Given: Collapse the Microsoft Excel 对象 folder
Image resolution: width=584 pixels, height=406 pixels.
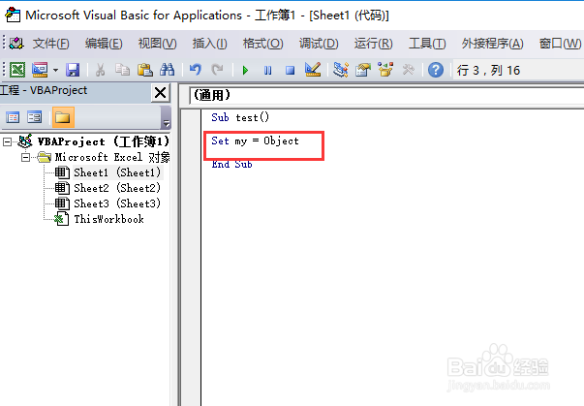Looking at the screenshot, I should [x=25, y=158].
